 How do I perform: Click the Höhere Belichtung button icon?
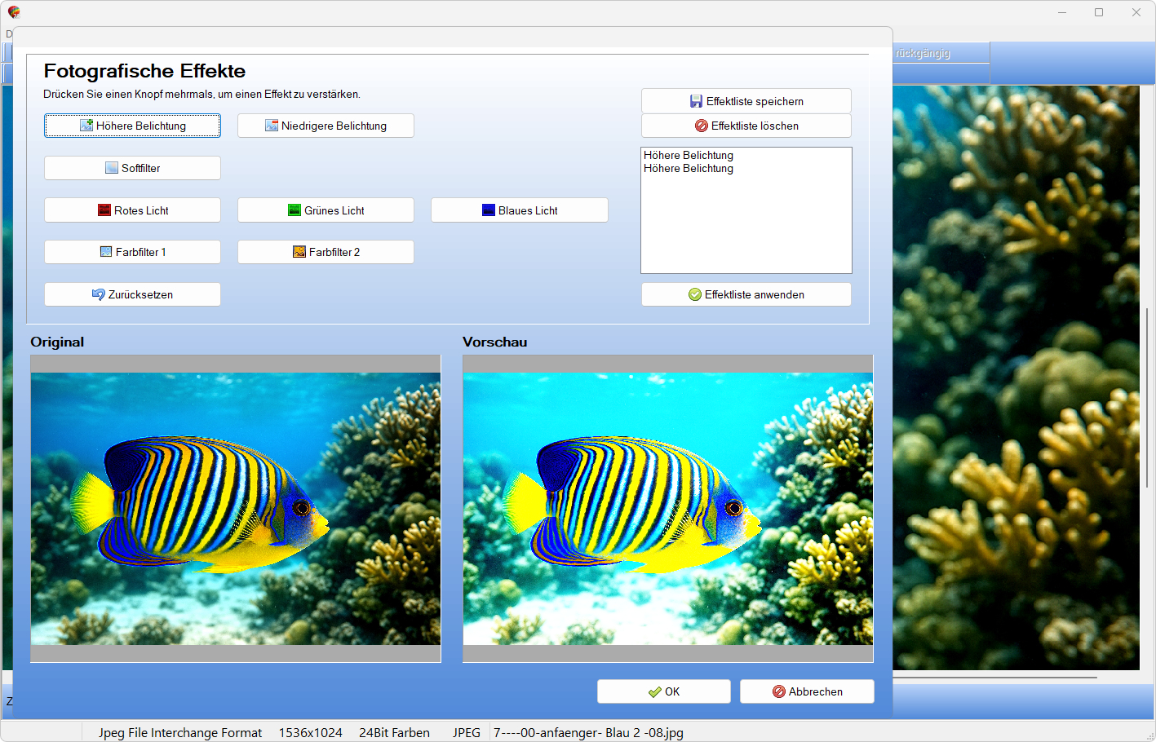86,126
